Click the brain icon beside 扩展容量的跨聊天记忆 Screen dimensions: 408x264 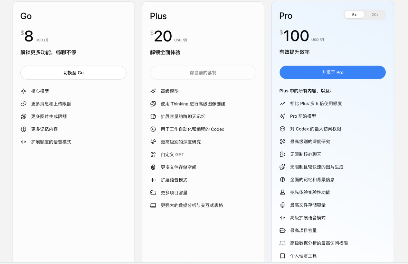tap(153, 116)
